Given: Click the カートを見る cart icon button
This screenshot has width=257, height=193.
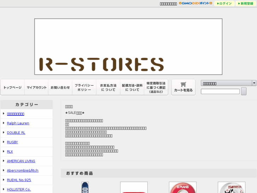Looking at the screenshot, I should tap(183, 87).
